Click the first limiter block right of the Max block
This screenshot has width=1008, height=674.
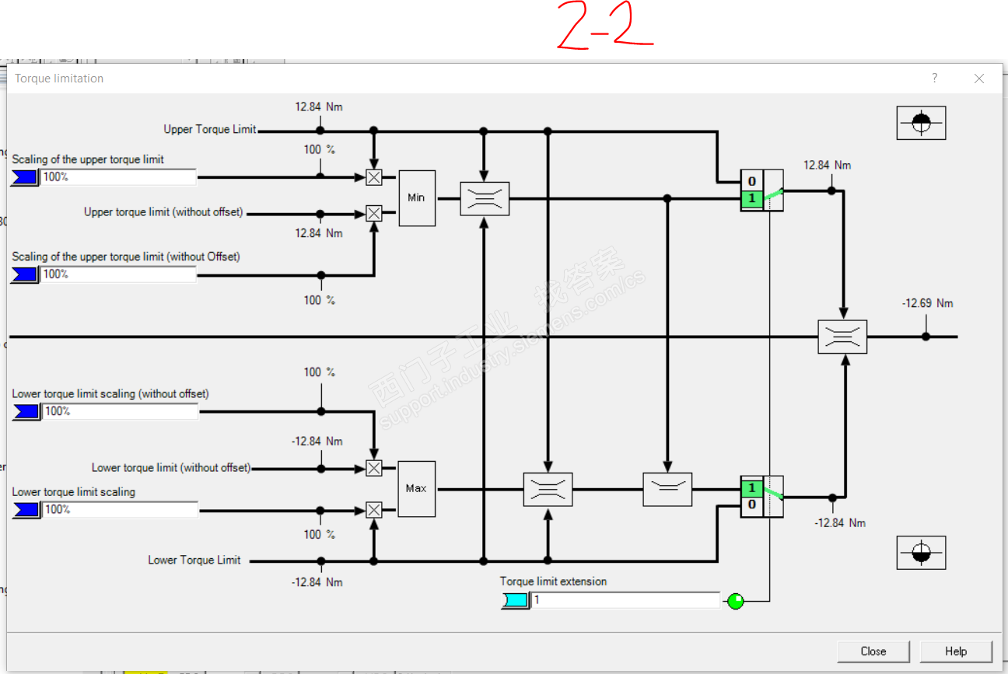pos(548,490)
